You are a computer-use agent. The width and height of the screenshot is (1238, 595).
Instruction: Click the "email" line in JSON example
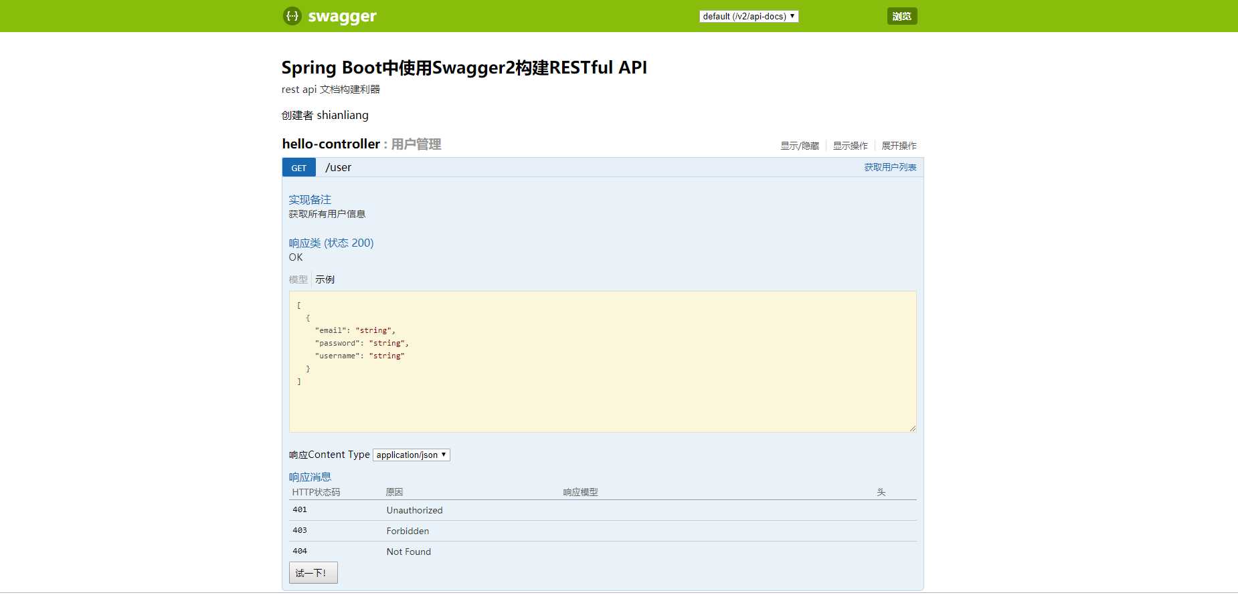[x=355, y=330]
